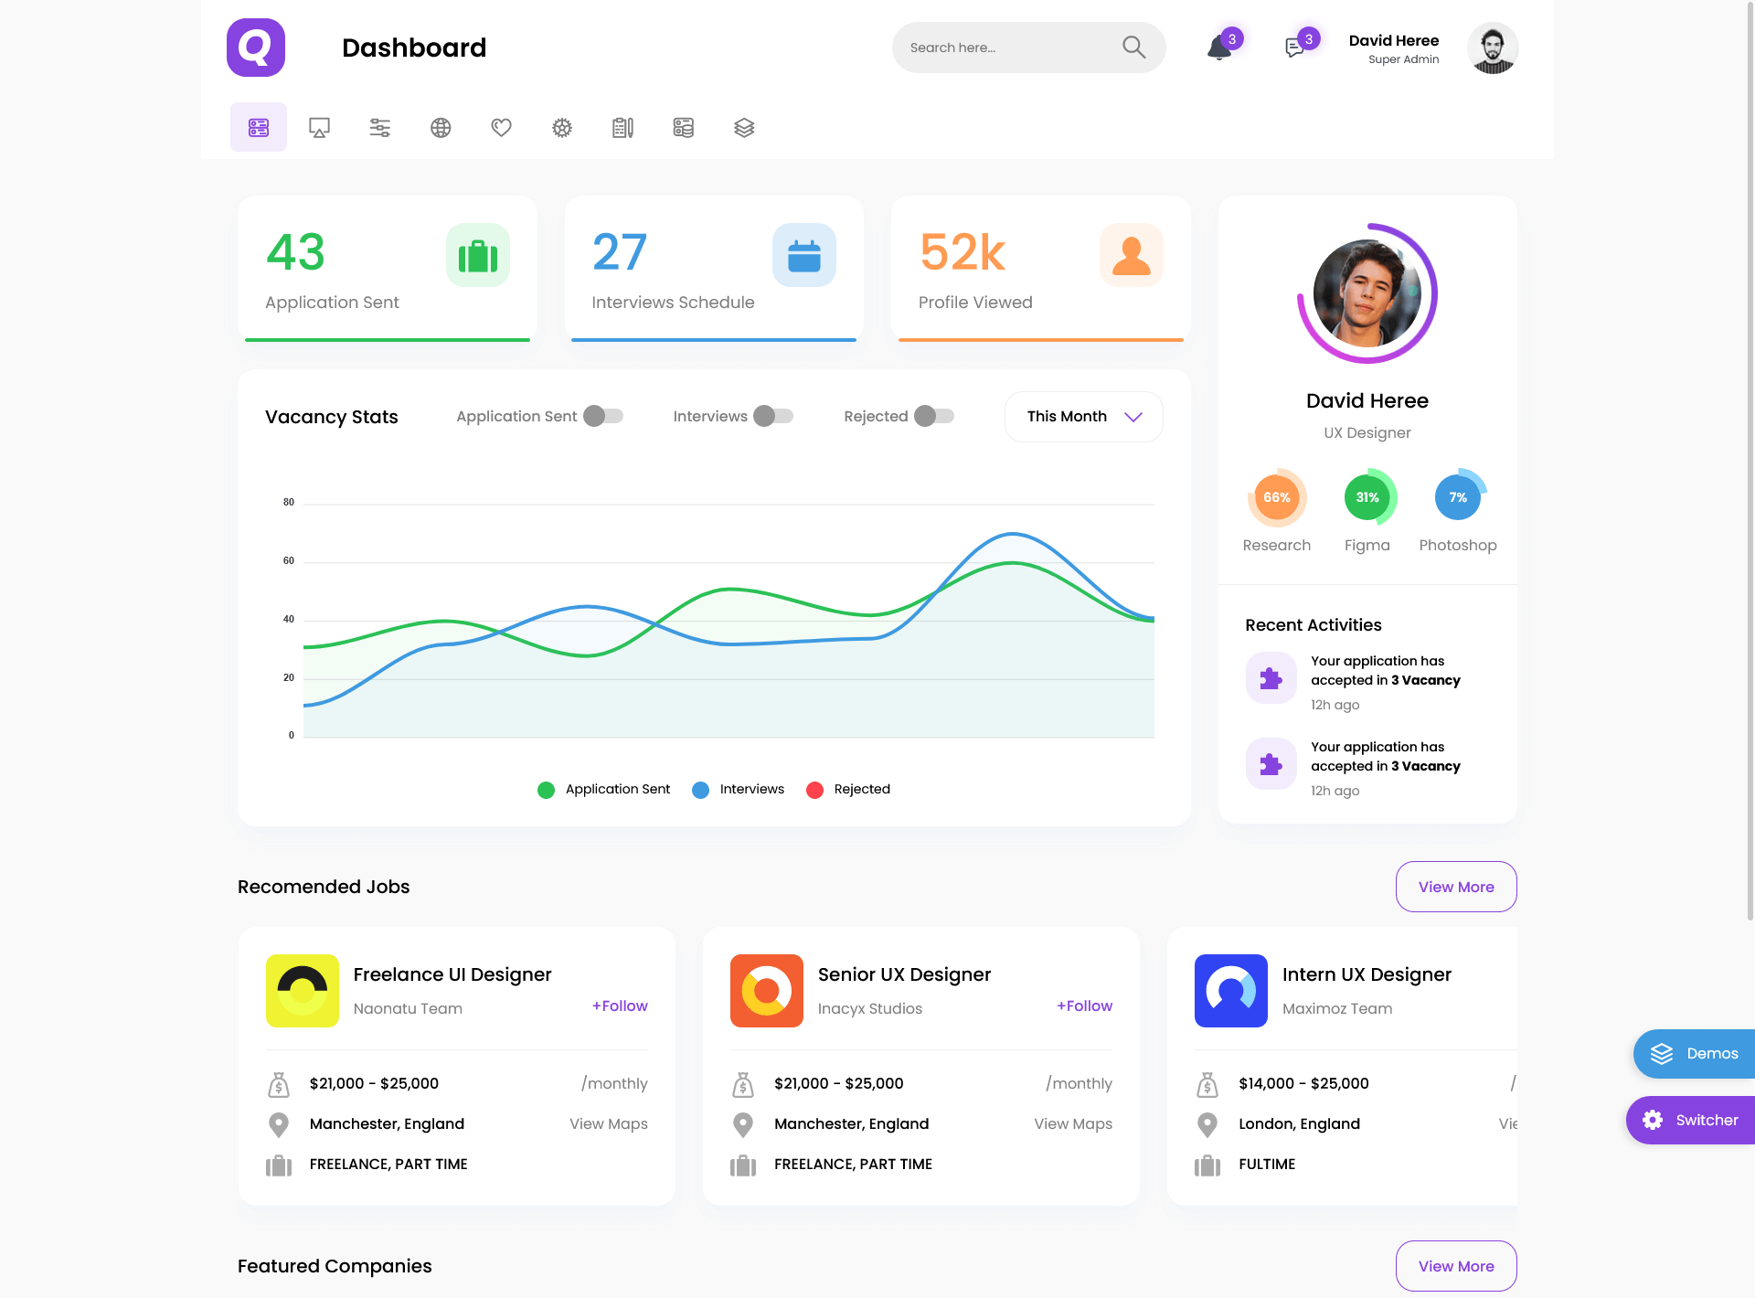This screenshot has height=1298, width=1755.
Task: Click the notification bell icon
Action: [1218, 48]
